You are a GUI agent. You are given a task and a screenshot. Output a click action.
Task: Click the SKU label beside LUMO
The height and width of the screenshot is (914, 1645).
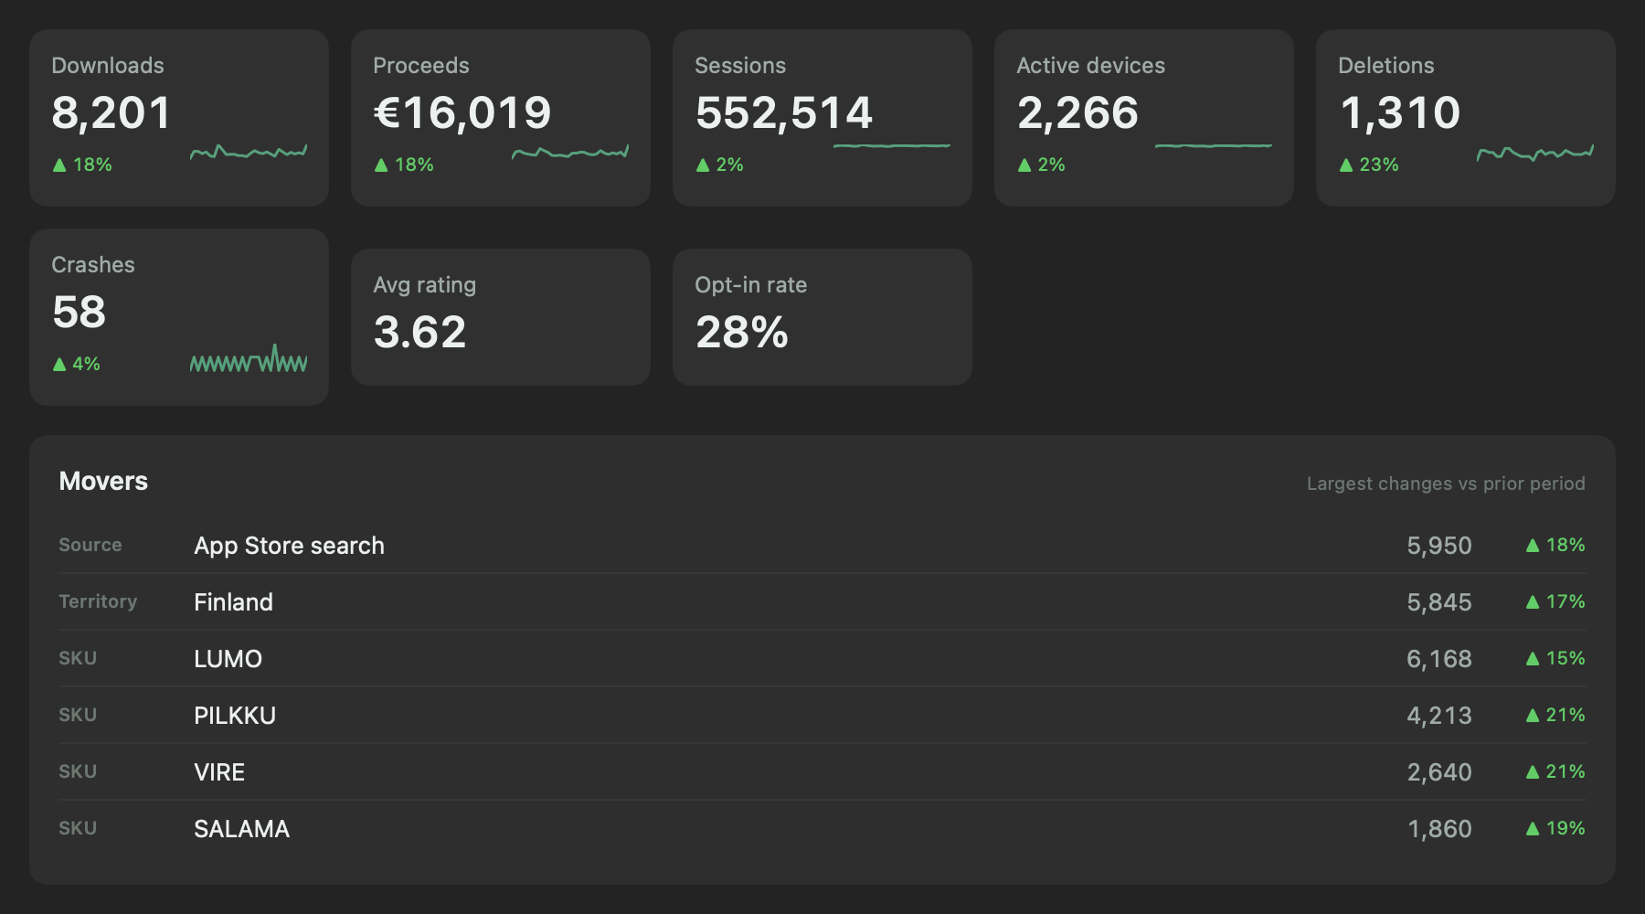[x=78, y=658]
